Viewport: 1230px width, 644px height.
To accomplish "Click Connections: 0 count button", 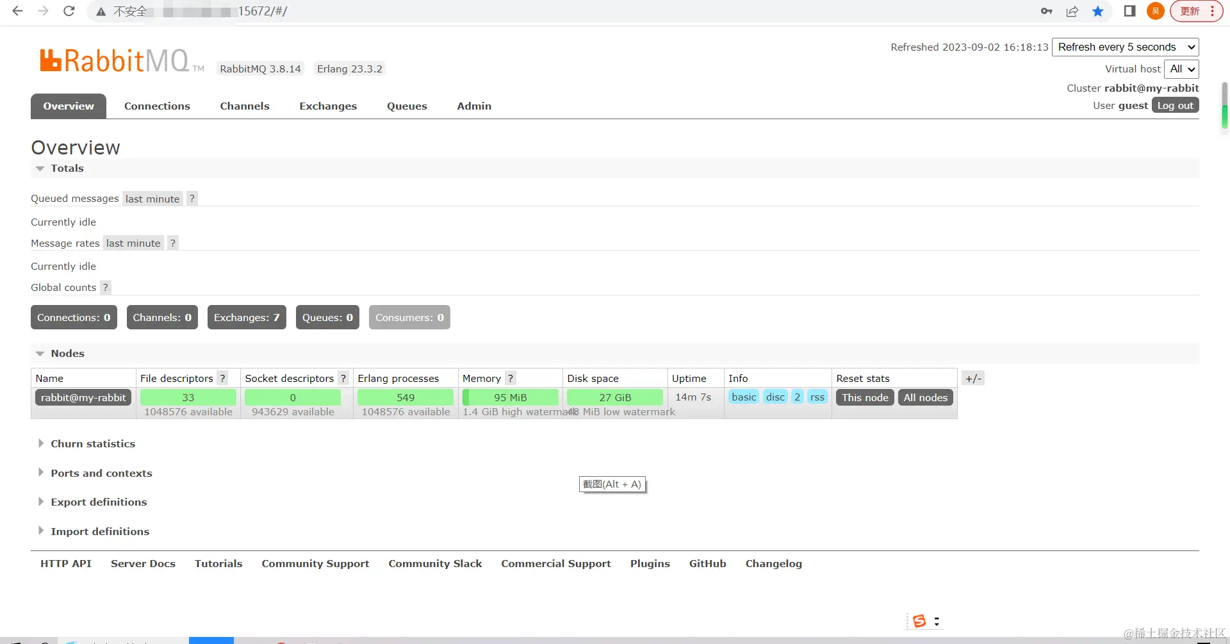I will click(x=74, y=317).
